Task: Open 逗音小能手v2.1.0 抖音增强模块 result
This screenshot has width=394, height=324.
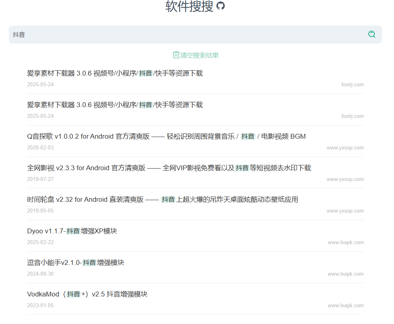Action: pos(76,262)
